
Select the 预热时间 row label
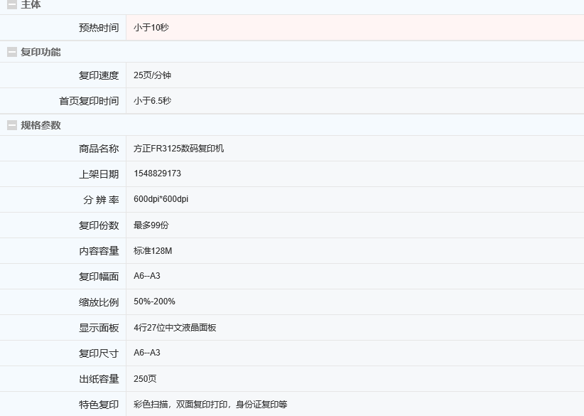(x=99, y=28)
